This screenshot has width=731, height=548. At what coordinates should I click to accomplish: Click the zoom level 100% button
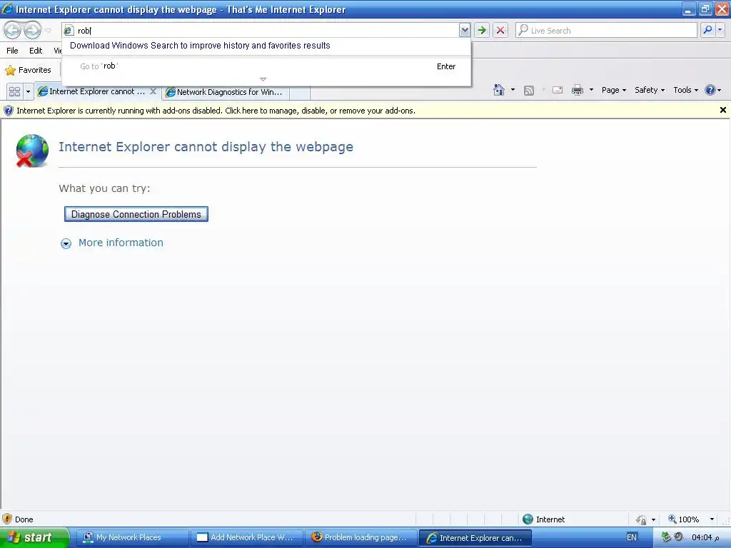683,519
